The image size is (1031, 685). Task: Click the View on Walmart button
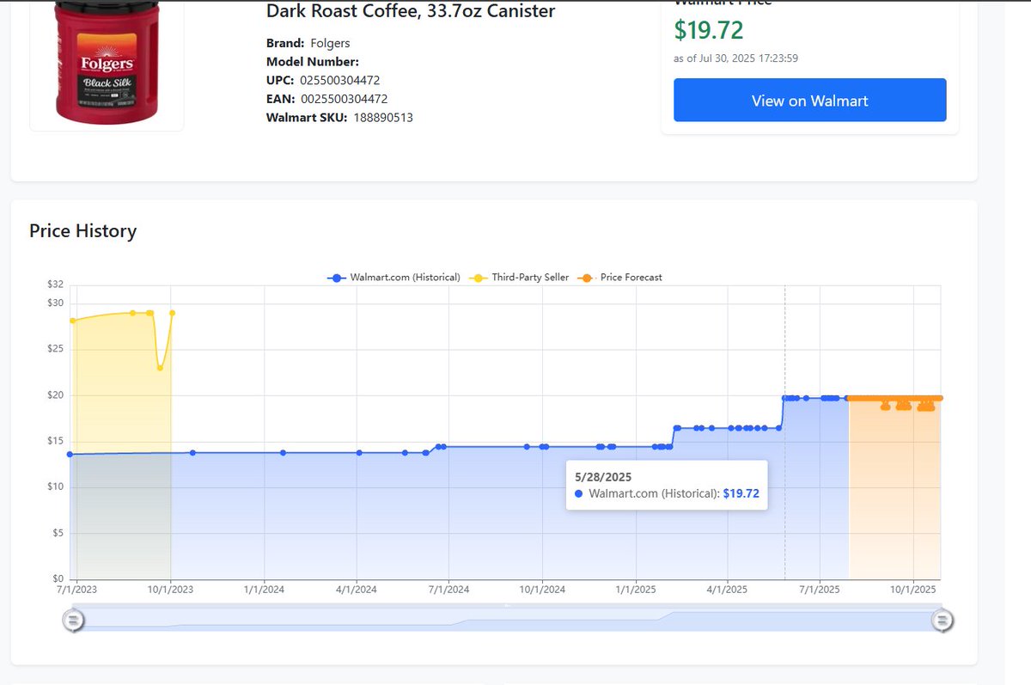pos(809,101)
